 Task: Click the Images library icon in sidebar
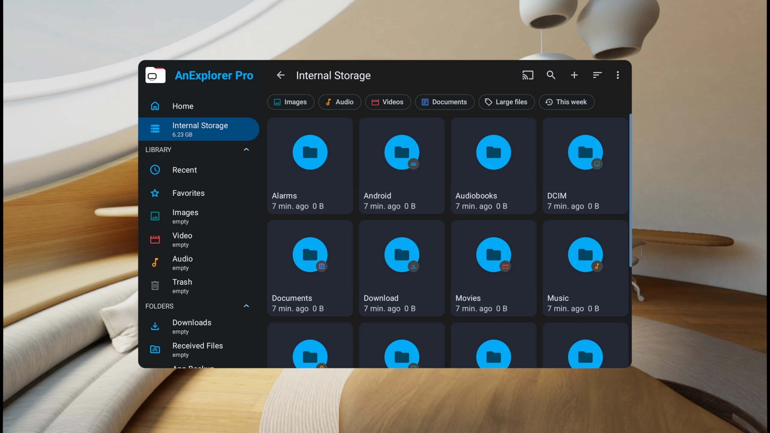[x=155, y=216]
